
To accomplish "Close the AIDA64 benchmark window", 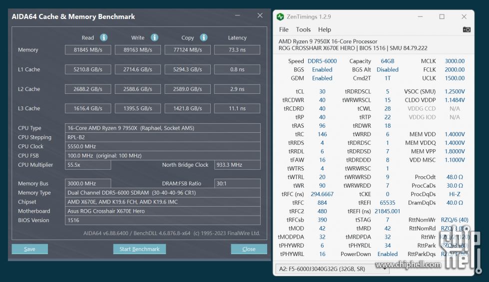I will (x=260, y=15).
